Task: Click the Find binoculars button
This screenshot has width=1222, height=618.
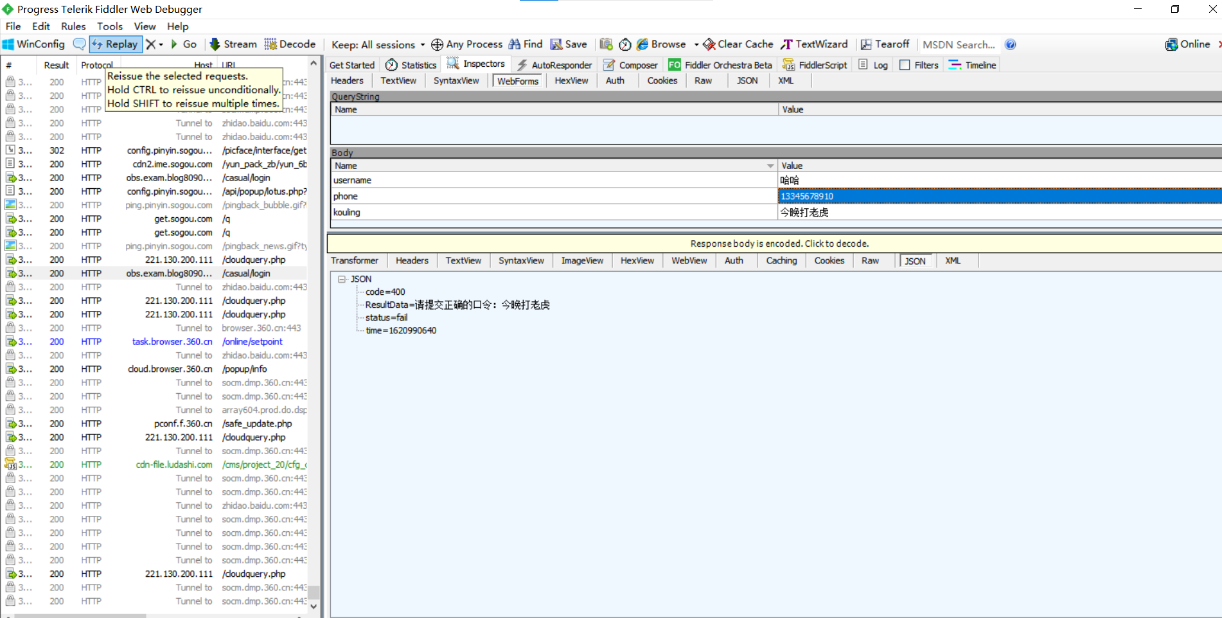Action: (x=526, y=44)
